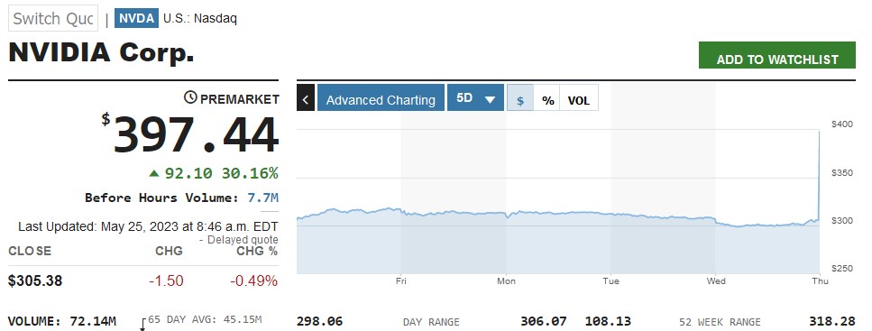Screen dimensions: 872x331
Task: Click the NVIDIA Corp. heading
Action: click(x=101, y=52)
